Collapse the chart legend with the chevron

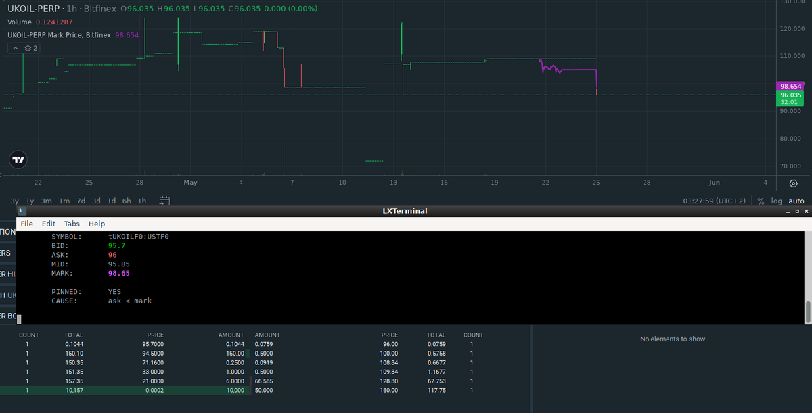point(15,48)
